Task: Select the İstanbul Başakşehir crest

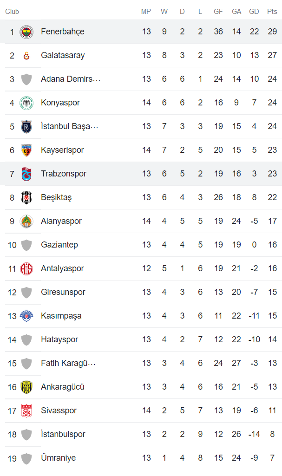Action: click(27, 126)
